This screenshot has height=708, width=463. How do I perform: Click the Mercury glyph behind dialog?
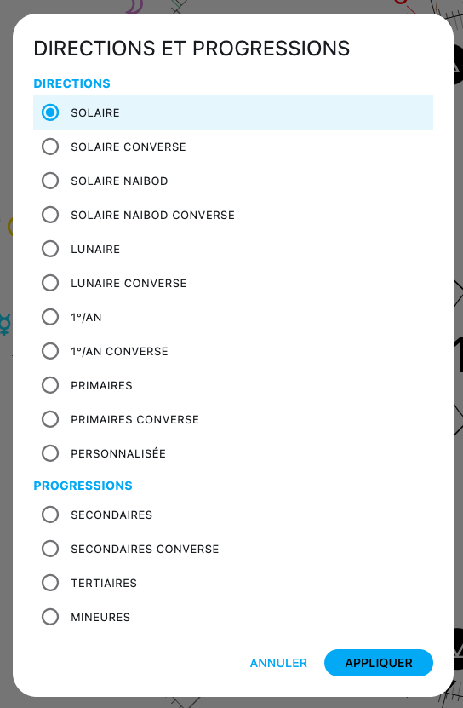5,324
